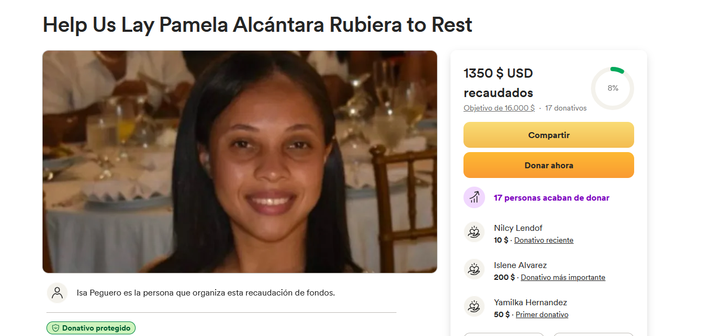Image resolution: width=706 pixels, height=336 pixels.
Task: Open the Donativo reciente link
Action: pos(544,240)
